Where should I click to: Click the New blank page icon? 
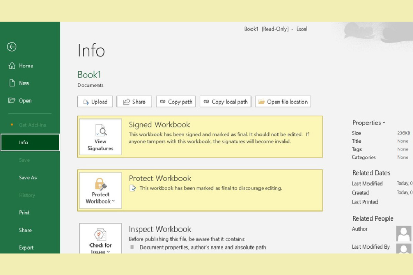[x=12, y=83]
